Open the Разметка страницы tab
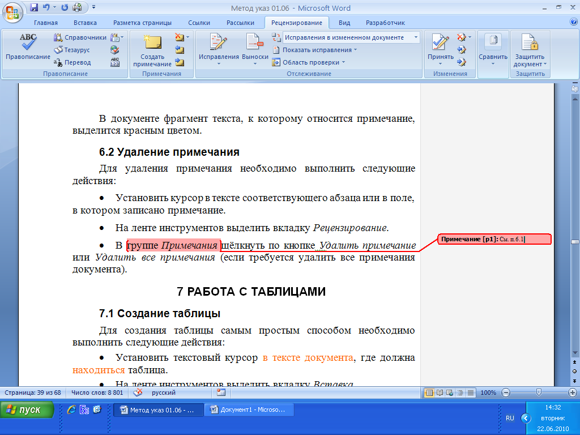The image size is (580, 435). (x=142, y=23)
